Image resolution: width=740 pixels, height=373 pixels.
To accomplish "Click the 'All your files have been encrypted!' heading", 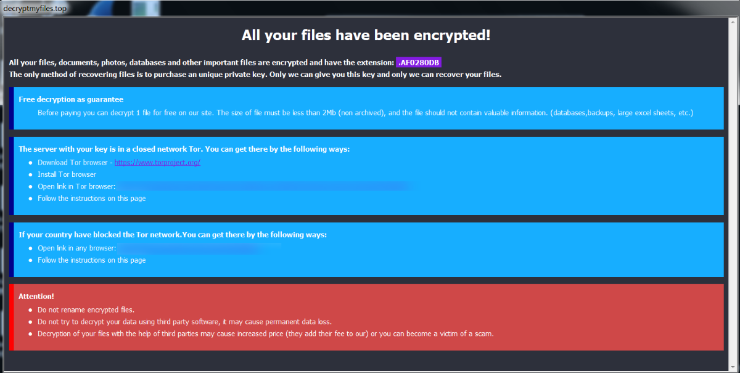I will click(x=366, y=35).
